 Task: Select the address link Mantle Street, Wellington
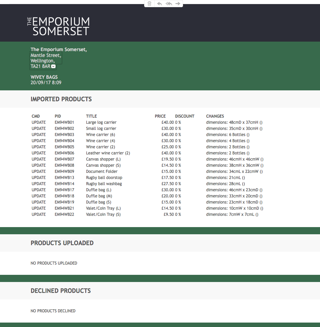coord(46,58)
